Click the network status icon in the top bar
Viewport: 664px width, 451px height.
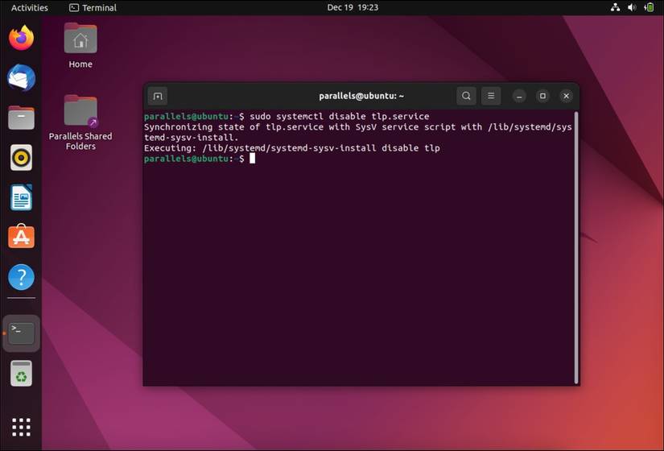click(x=615, y=7)
